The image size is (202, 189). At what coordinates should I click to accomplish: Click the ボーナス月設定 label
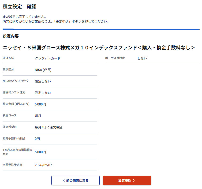[115, 58]
